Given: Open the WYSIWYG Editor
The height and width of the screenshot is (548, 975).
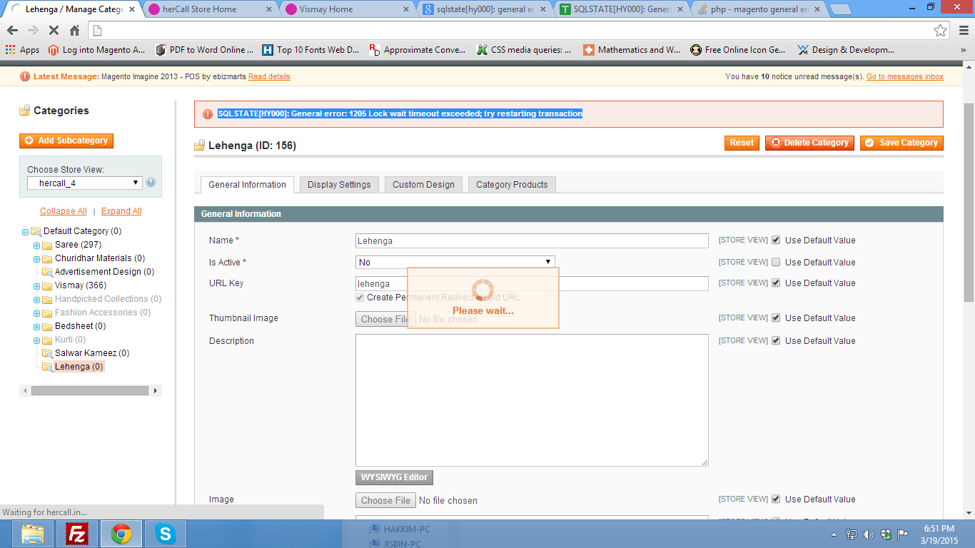Looking at the screenshot, I should 394,477.
